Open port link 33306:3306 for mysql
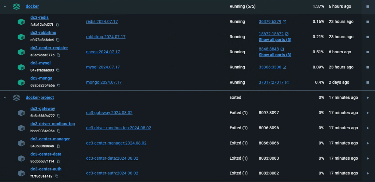Image resolution: width=375 pixels, height=182 pixels. tap(270, 67)
